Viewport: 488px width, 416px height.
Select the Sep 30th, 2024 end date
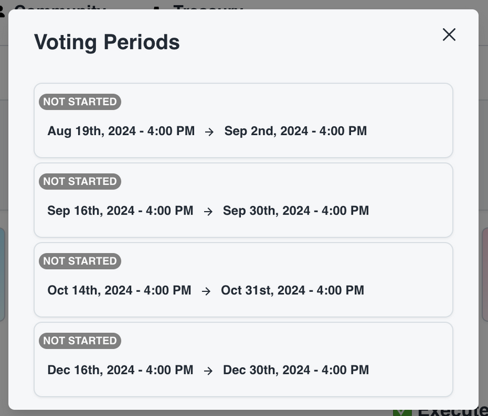[296, 210]
